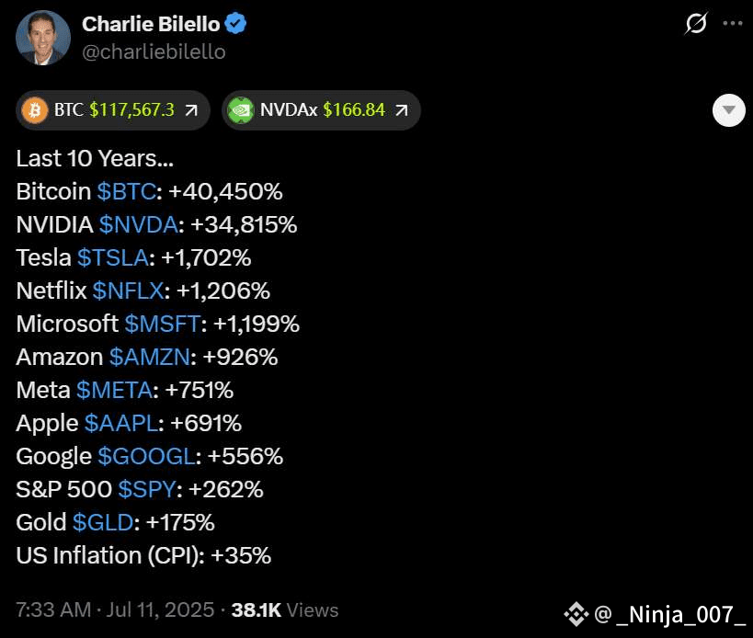Open the @charliebilello handle
The width and height of the screenshot is (753, 638).
tap(154, 51)
